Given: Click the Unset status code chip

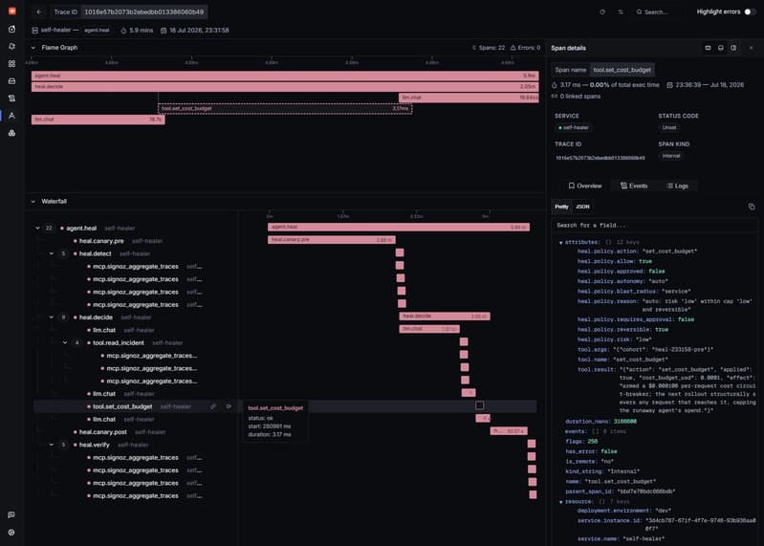Looking at the screenshot, I should [669, 127].
